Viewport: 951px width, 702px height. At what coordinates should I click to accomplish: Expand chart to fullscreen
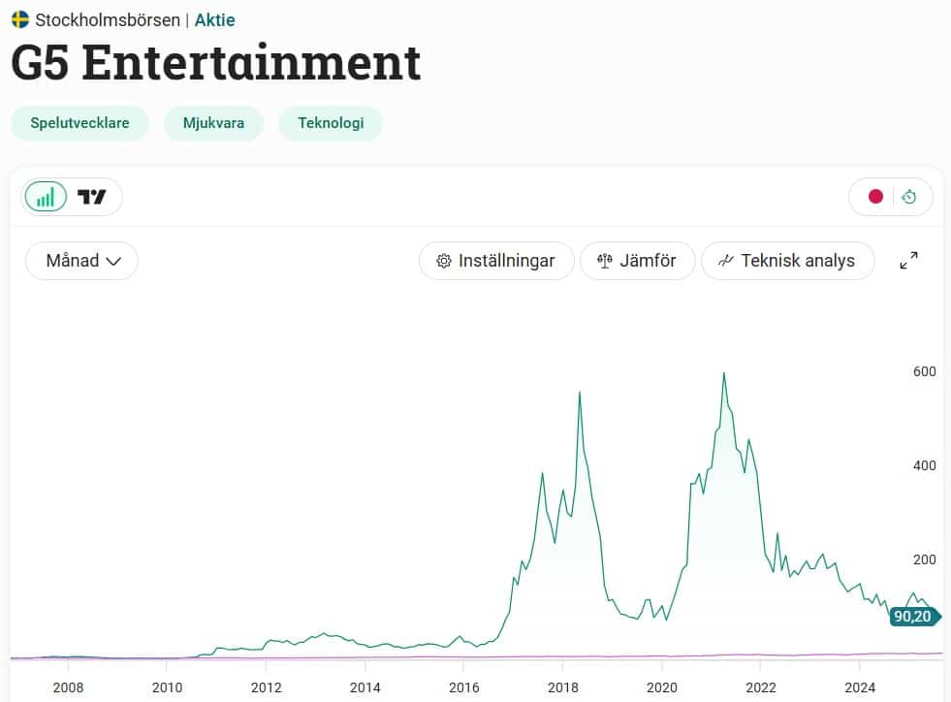tap(908, 261)
